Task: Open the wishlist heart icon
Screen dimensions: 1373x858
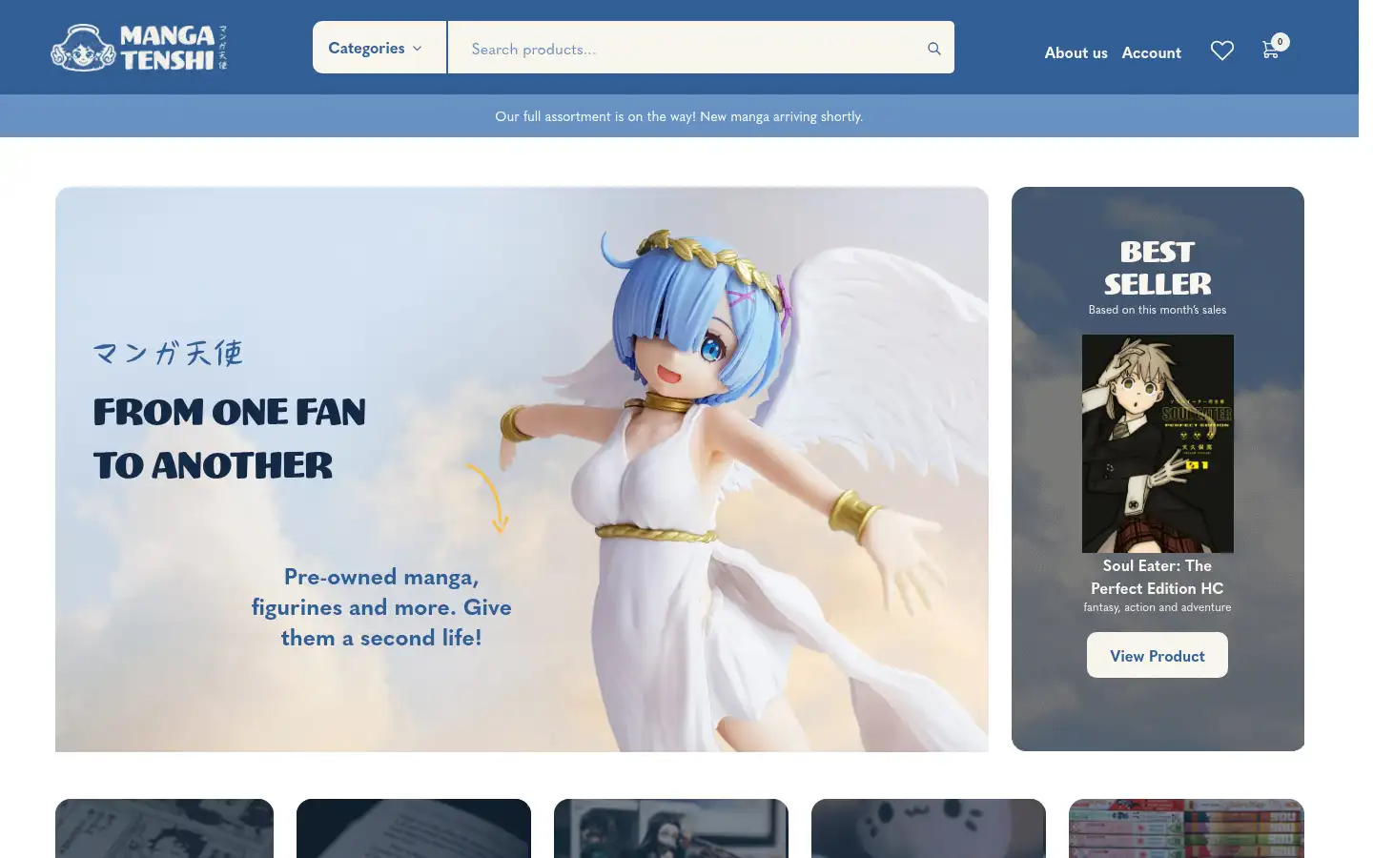Action: coord(1222,51)
